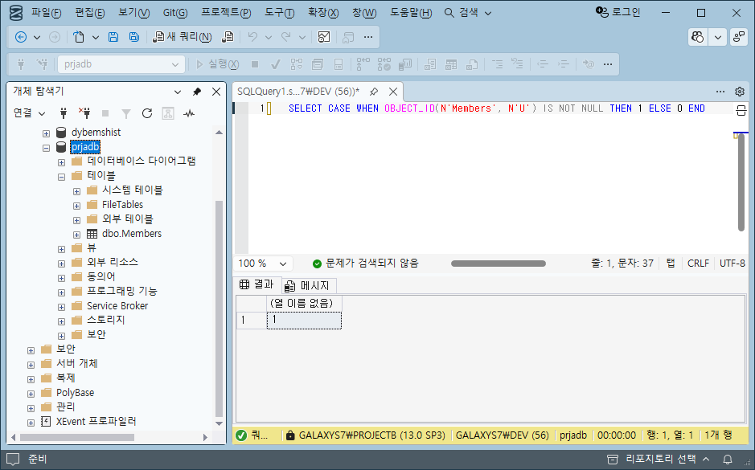Expand the dybemshist database node
Viewport: 755px width, 470px height.
(46, 133)
